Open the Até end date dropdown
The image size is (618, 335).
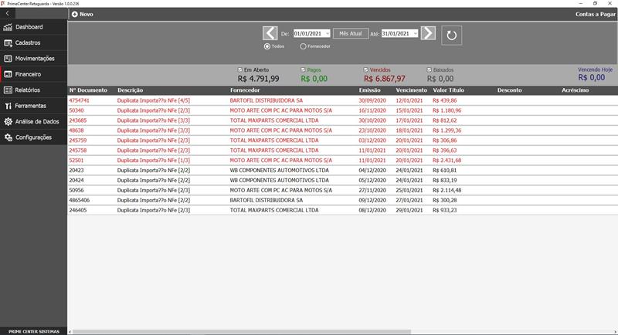coord(415,34)
